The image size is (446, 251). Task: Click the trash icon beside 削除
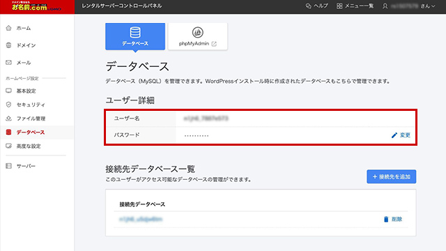click(386, 219)
